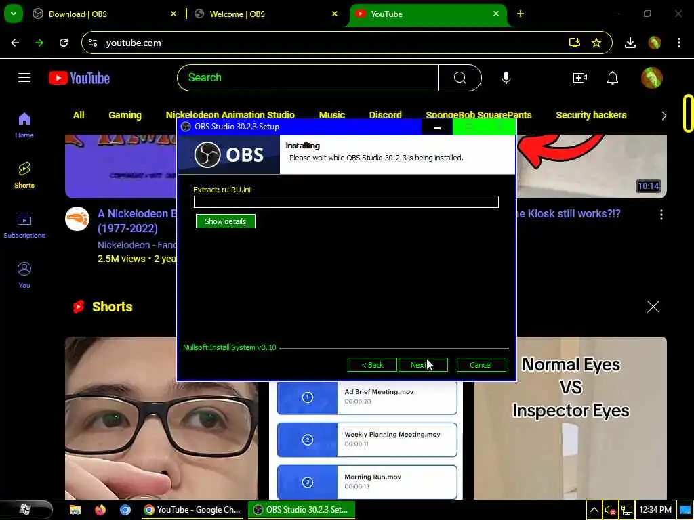
Task: Click the YouTube logo
Action: coord(79,78)
